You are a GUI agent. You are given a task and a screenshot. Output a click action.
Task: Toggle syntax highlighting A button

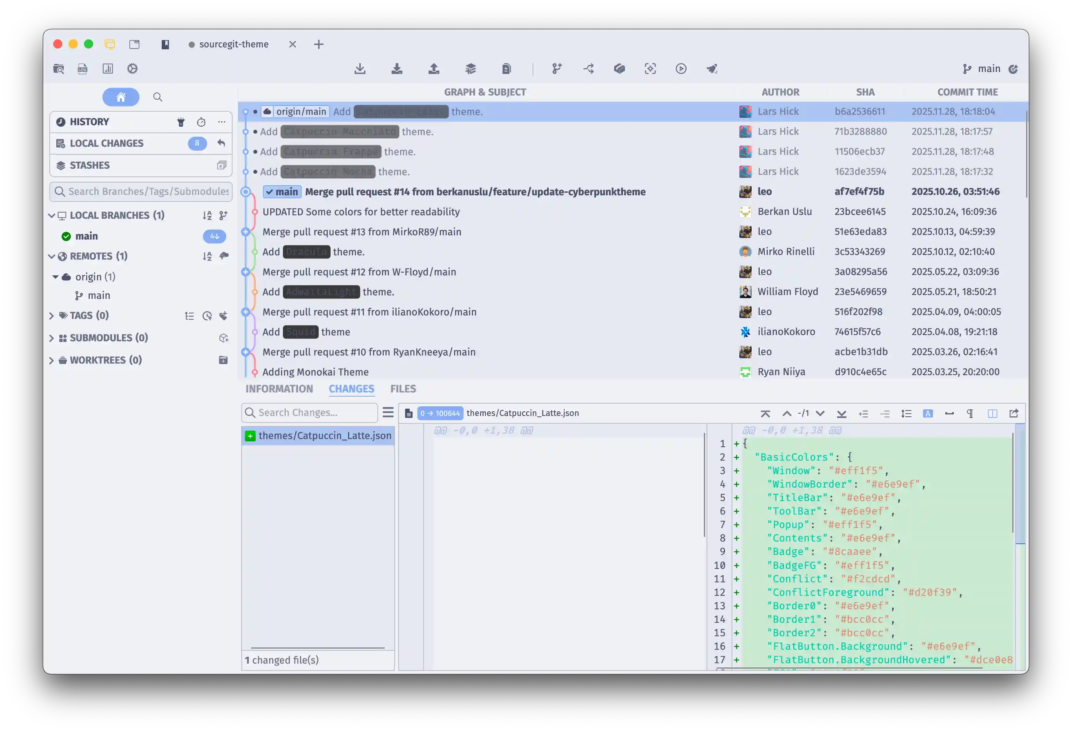click(928, 414)
